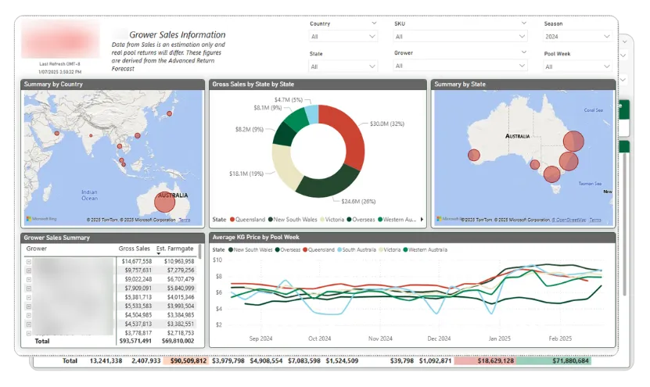
Task: Select South Australia in the line chart legend
Action: pos(357,250)
